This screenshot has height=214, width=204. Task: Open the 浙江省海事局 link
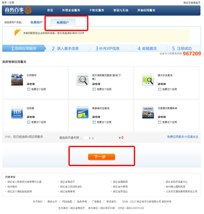(67, 192)
